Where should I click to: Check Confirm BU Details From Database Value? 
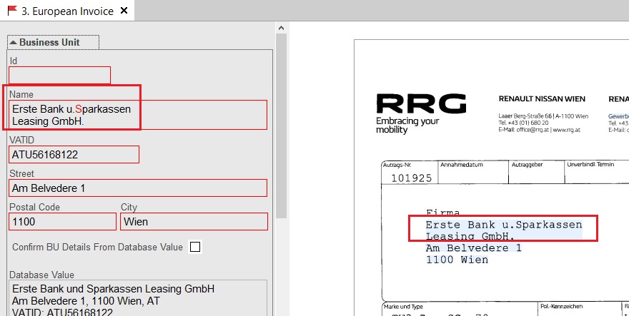pyautogui.click(x=195, y=247)
